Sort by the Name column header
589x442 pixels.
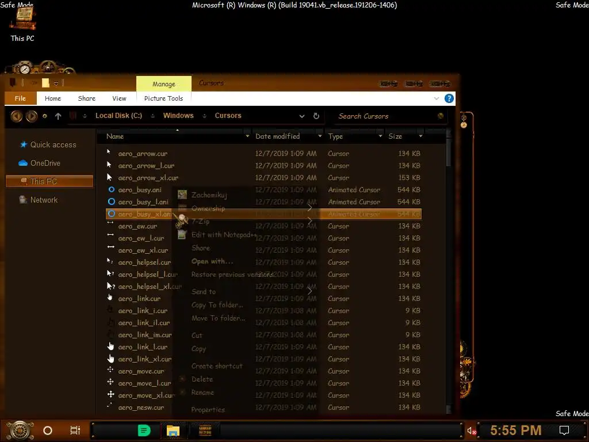(x=115, y=136)
